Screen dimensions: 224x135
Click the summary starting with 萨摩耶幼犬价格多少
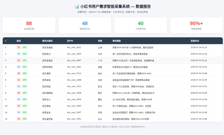point(130,67)
